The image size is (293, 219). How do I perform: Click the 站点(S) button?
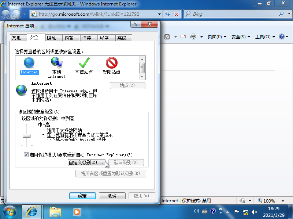point(127,85)
